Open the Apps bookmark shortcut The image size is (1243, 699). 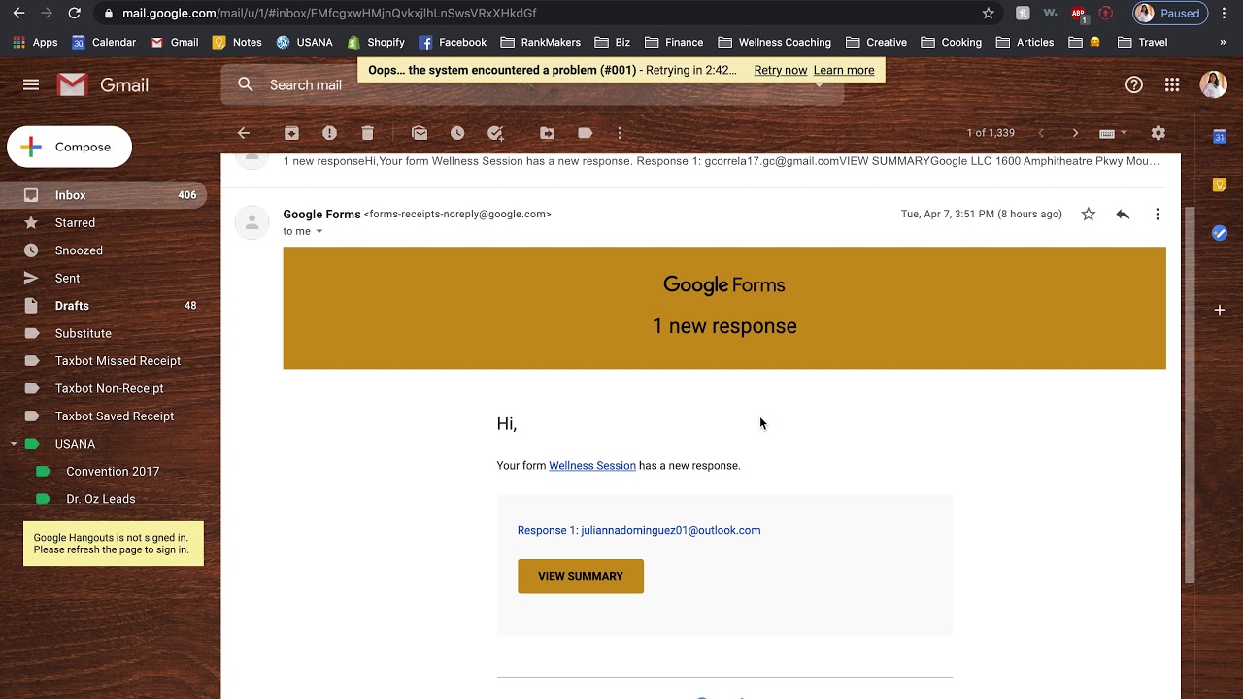tap(35, 42)
